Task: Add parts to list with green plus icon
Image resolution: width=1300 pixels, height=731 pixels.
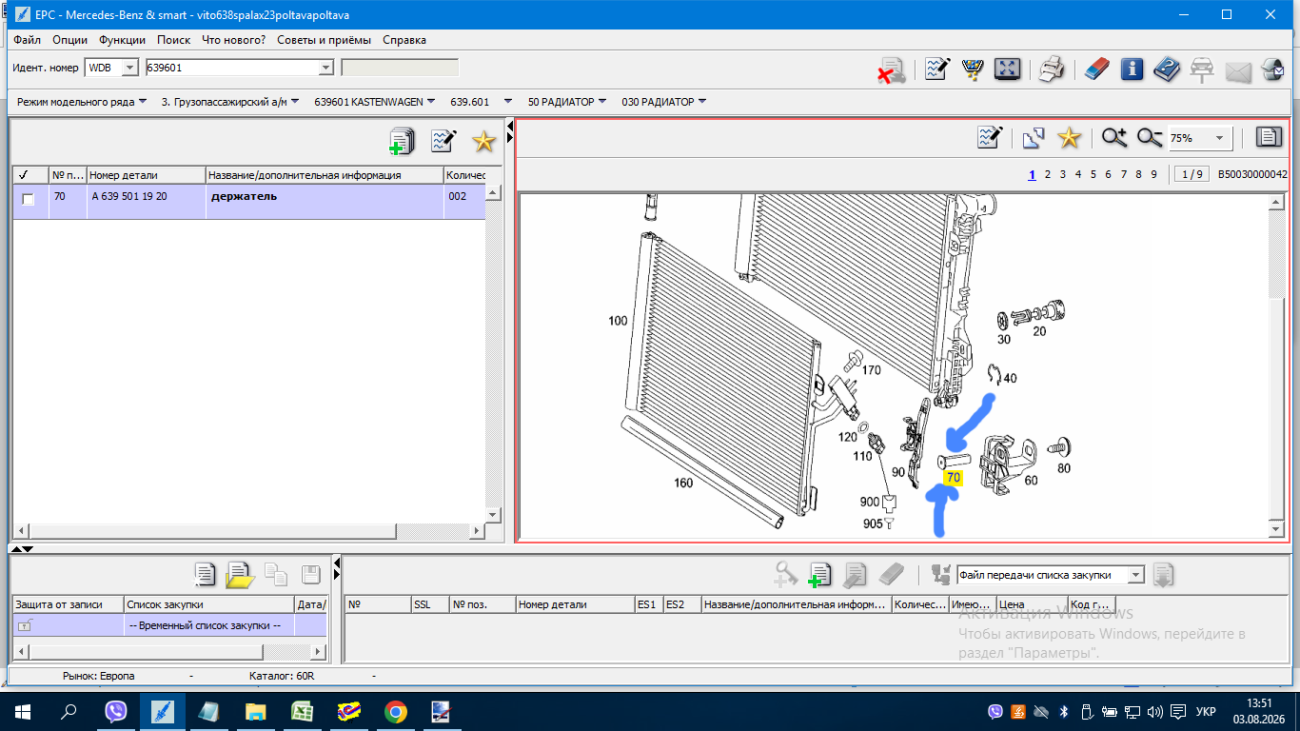Action: point(403,142)
